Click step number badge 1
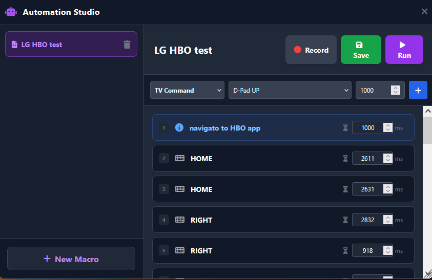432x280 pixels. click(163, 128)
